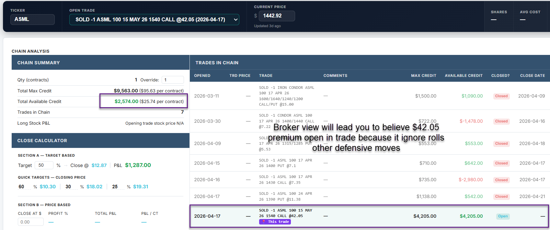Edit the Target percent field showing 50

tap(44, 165)
